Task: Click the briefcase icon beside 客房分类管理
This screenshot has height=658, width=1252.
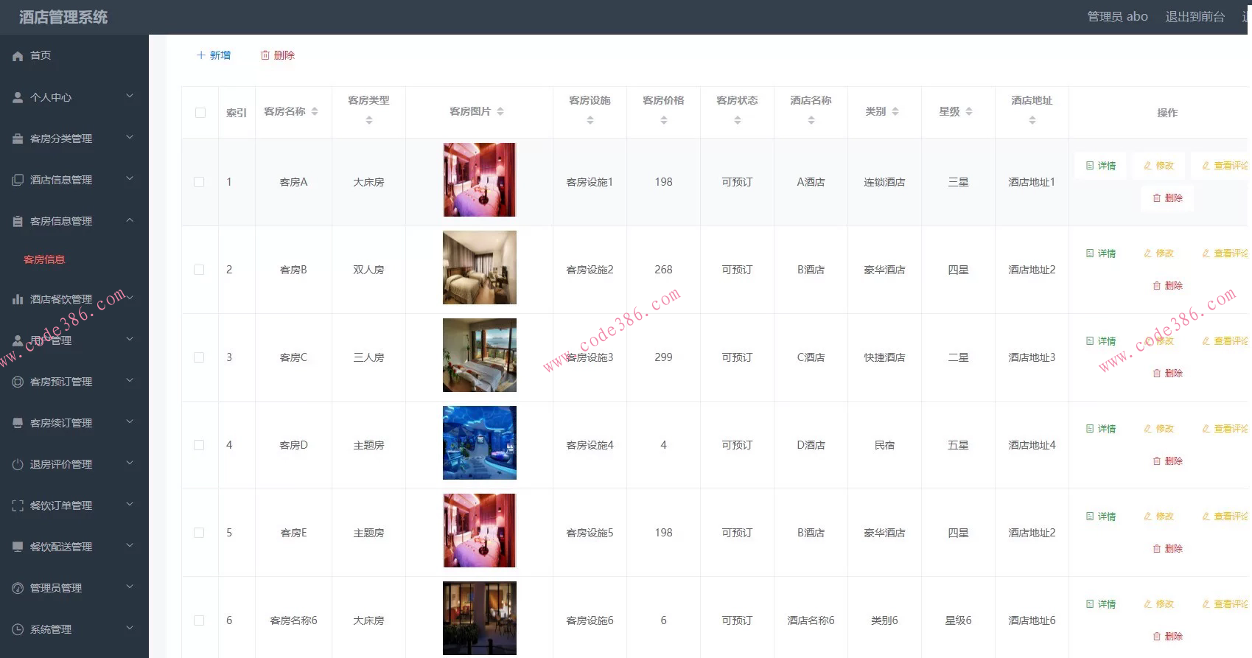Action: coord(18,139)
